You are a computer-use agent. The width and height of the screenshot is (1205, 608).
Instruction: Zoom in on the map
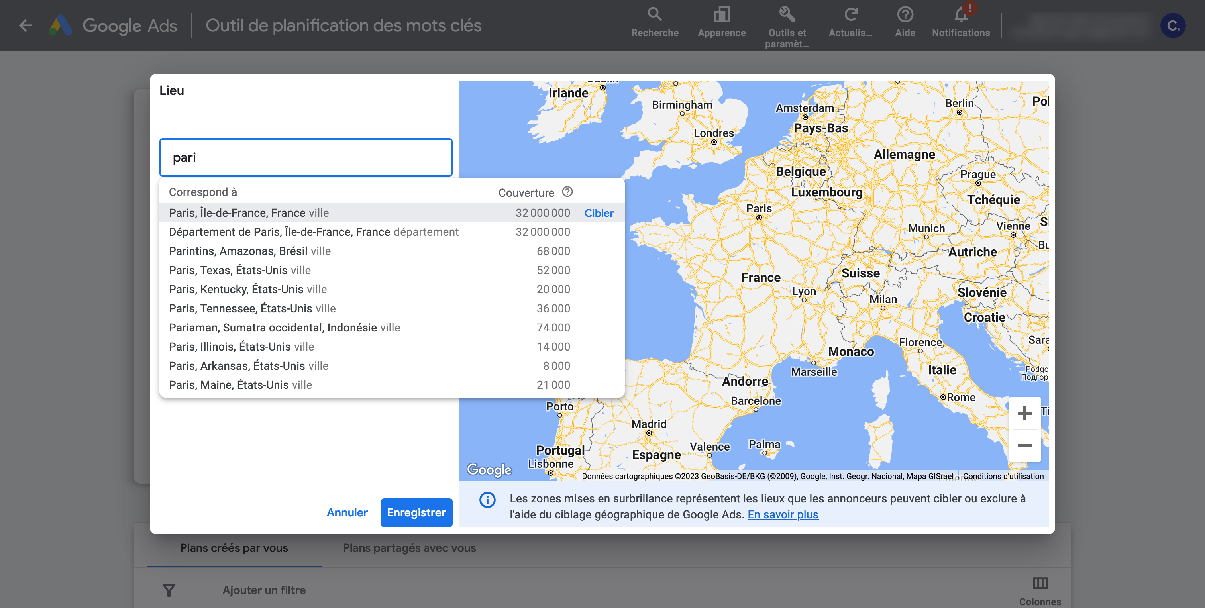coord(1024,414)
